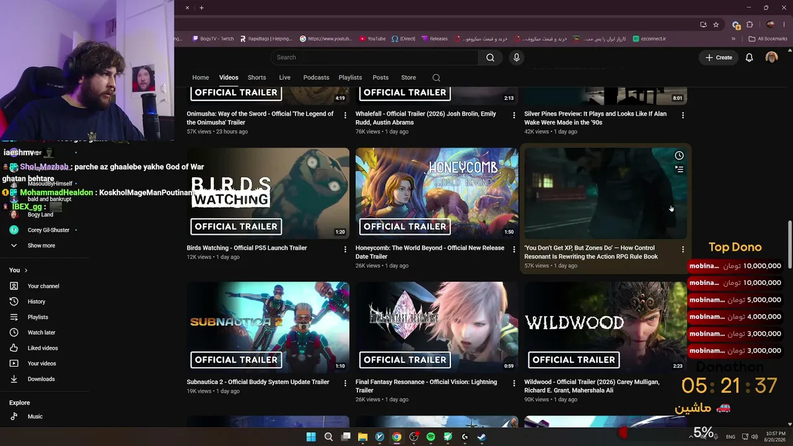Screen dimensions: 793x446
Task: Open OBS Studio from the taskbar
Action: [x=414, y=437]
